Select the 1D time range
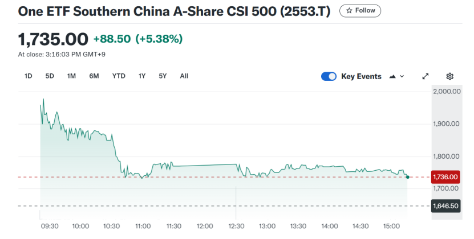474x239 pixels. click(29, 76)
